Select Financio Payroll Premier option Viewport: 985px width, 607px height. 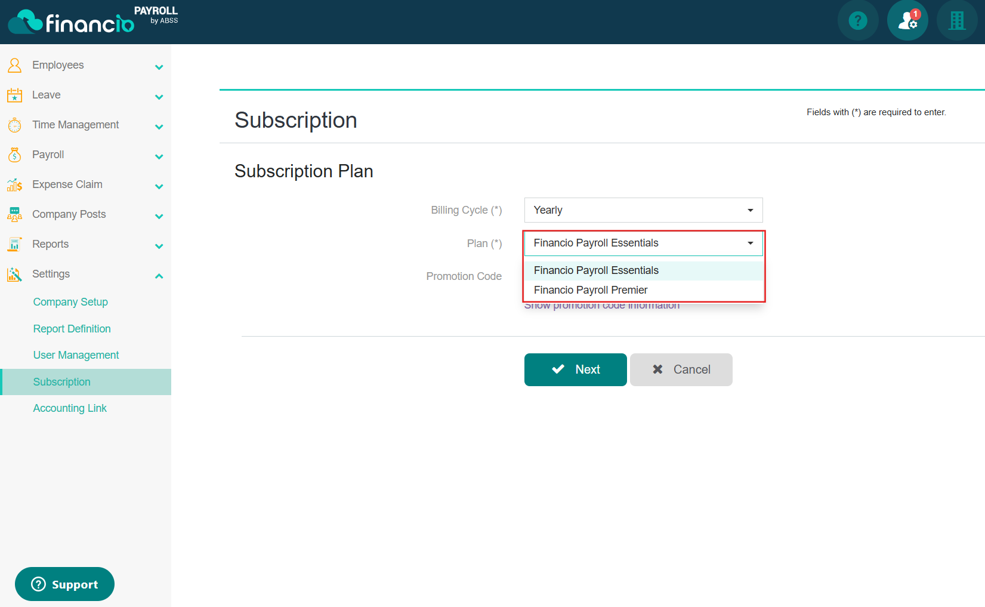[x=590, y=290]
